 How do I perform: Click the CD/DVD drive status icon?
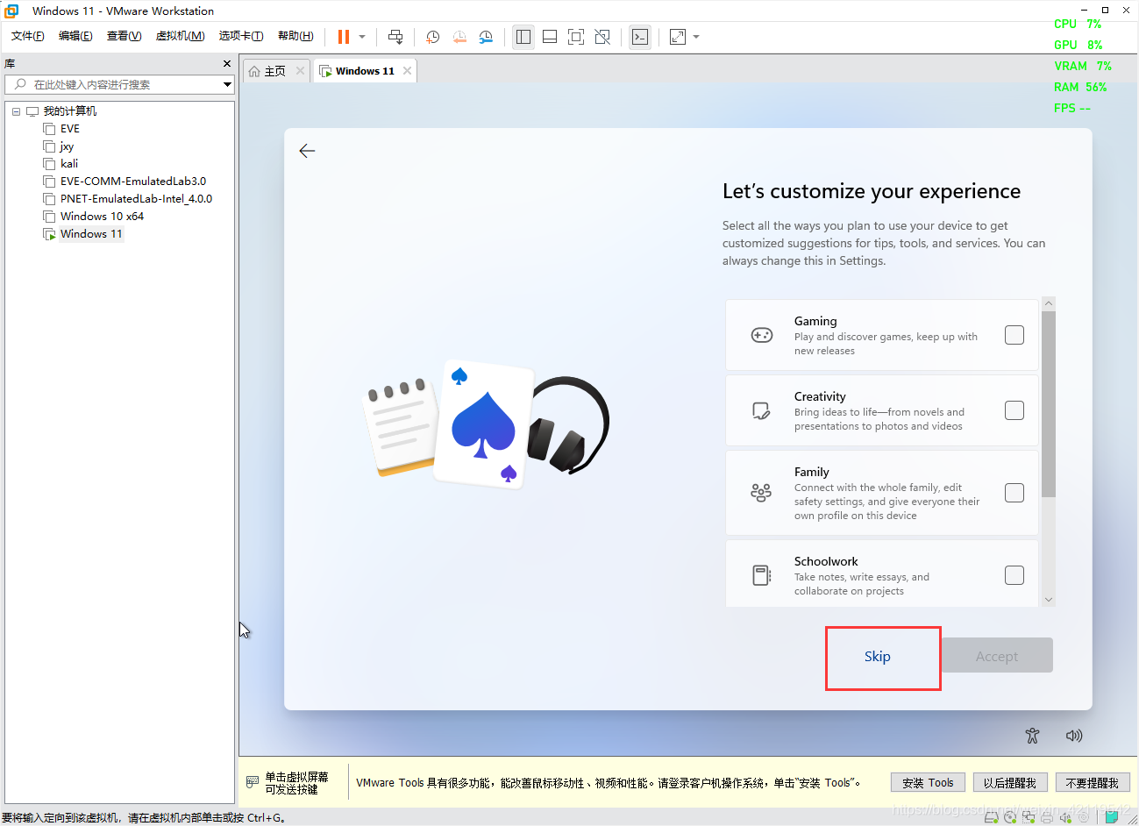1010,817
